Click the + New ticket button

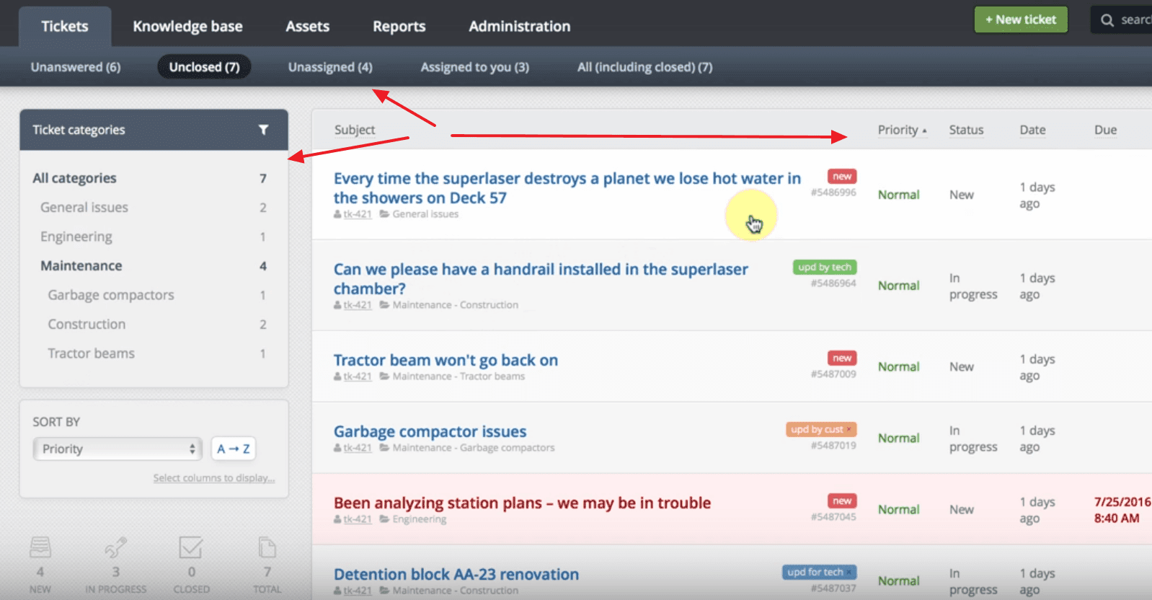click(x=1020, y=20)
